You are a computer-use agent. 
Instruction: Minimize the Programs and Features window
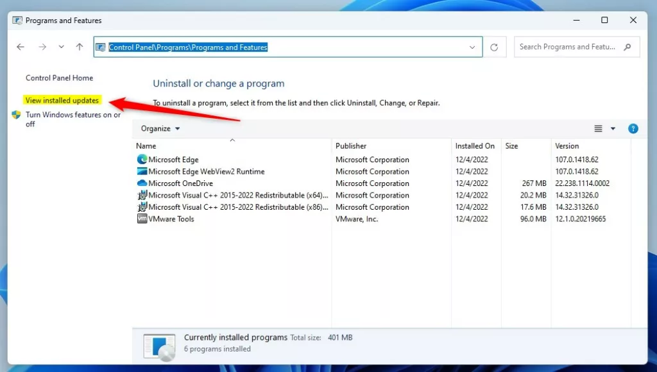(577, 20)
